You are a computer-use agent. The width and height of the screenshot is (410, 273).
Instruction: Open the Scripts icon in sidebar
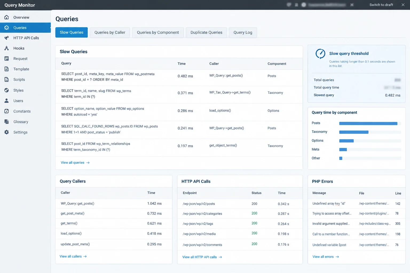coord(7,79)
